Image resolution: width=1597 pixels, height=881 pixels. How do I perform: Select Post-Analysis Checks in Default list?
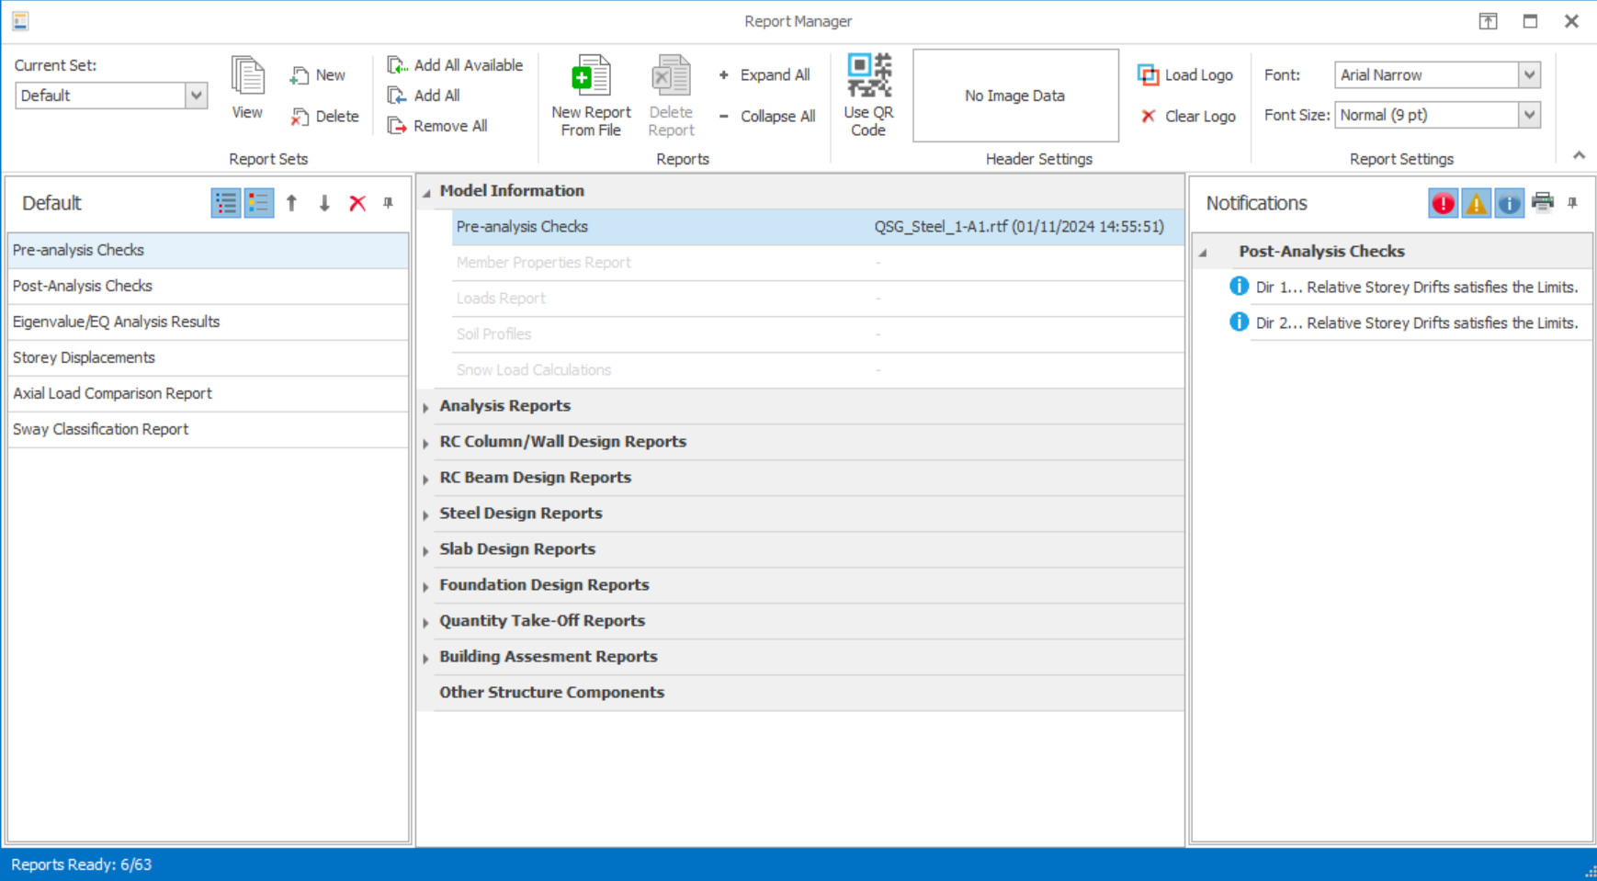(x=83, y=286)
